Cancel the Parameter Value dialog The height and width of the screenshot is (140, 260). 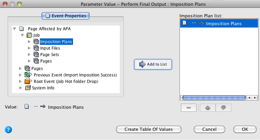[209, 129]
